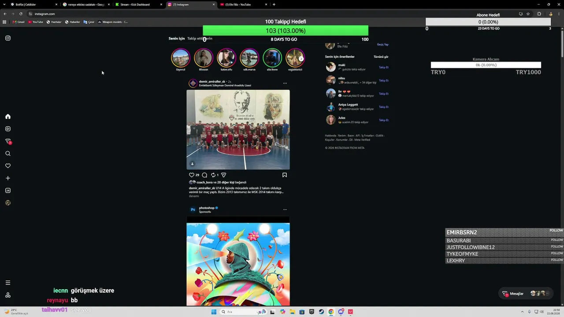
Task: View alie.feww close-friends story
Action: point(272,58)
